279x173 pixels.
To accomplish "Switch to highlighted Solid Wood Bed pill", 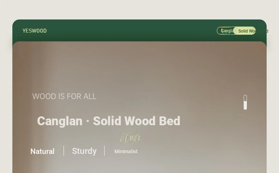I will [x=244, y=31].
